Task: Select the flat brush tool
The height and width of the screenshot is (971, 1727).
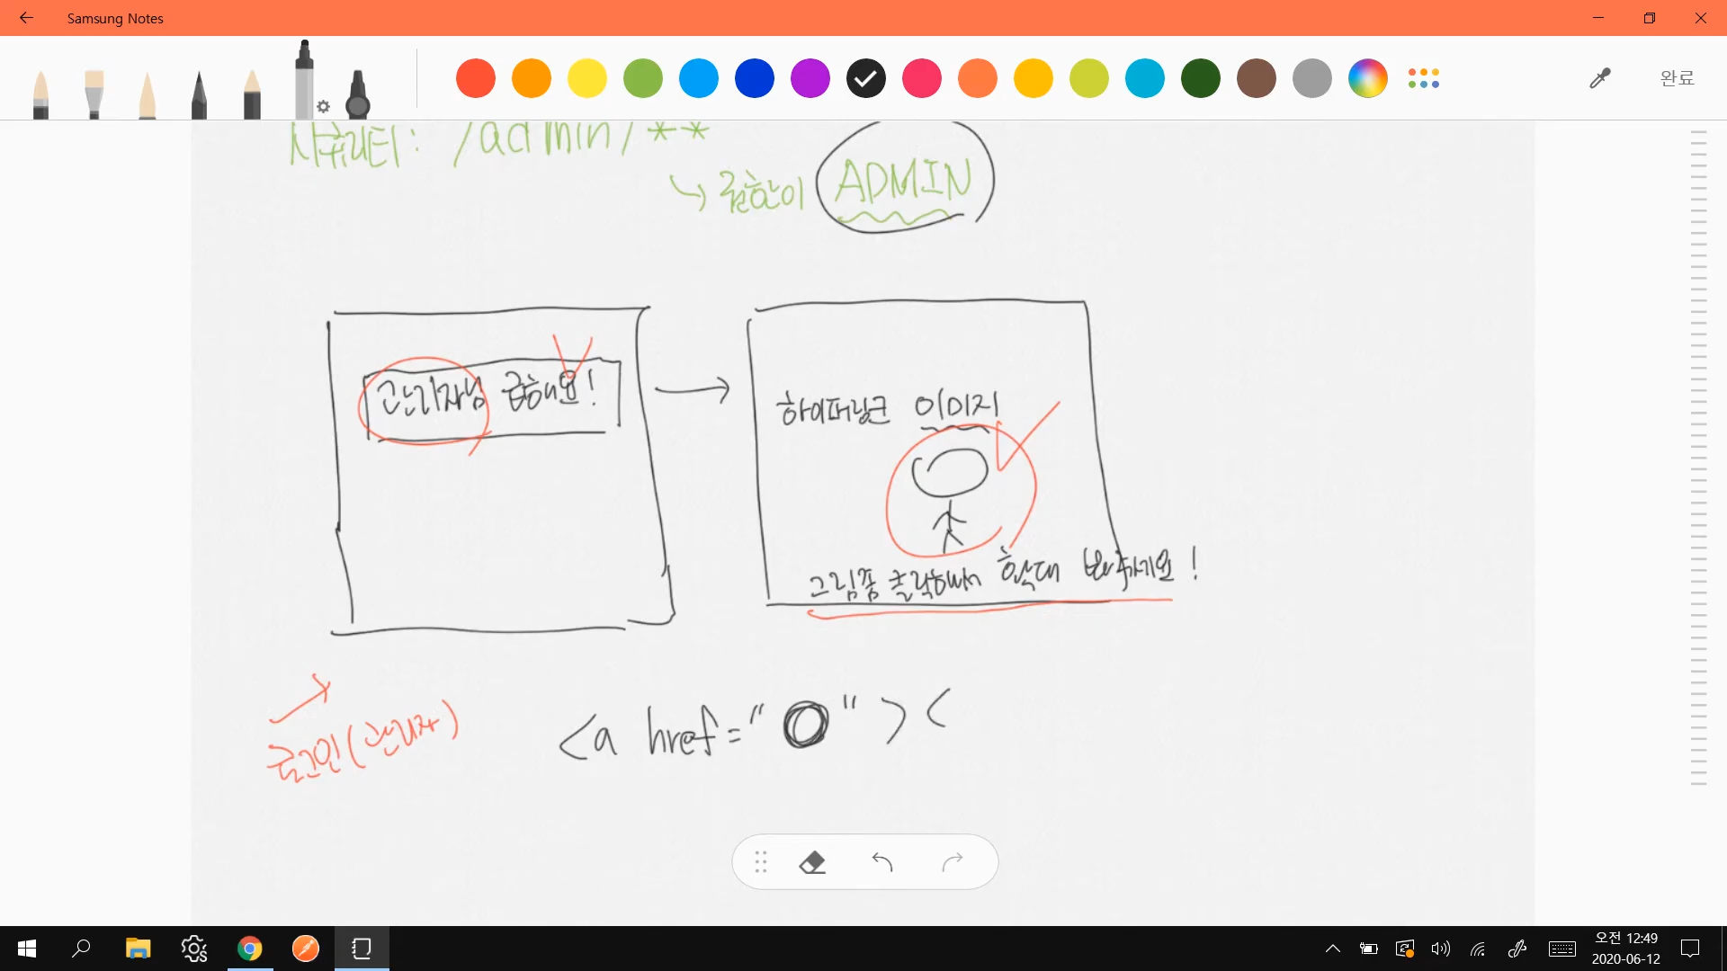Action: (94, 94)
